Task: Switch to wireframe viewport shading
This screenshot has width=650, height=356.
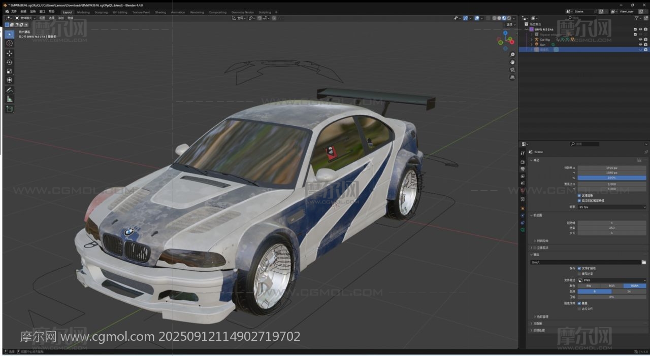Action: tap(494, 18)
